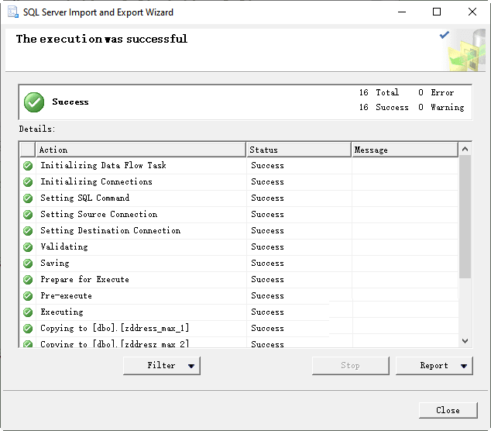Select the Setting Destination Connection row
This screenshot has width=491, height=431.
(x=110, y=231)
